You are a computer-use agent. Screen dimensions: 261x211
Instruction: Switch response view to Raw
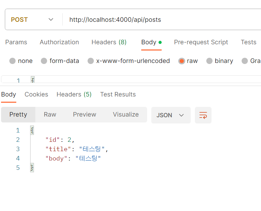(x=50, y=114)
